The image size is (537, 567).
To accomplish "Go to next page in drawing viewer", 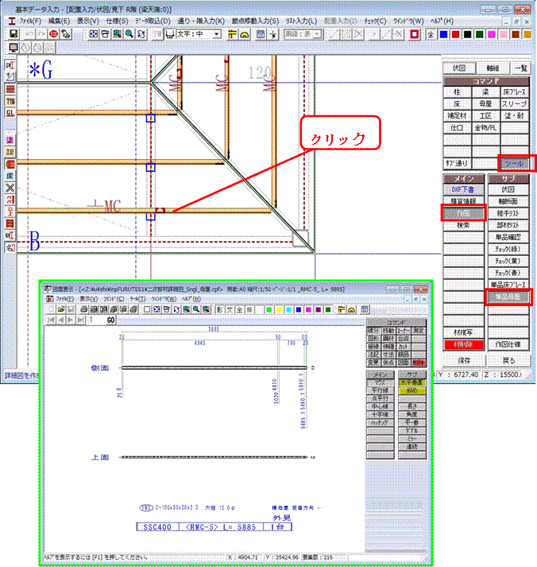I will point(71,320).
